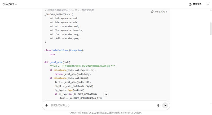Click the "def _eval_node(node):" line
This screenshot has height=115, width=212.
(x=58, y=62)
